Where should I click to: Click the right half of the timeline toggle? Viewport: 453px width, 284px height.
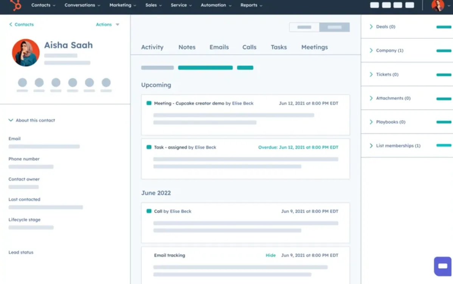(335, 27)
